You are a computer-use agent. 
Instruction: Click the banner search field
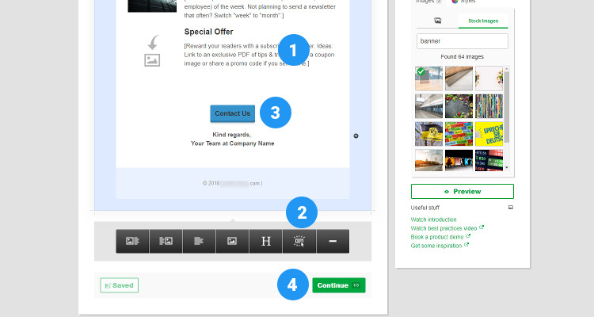pyautogui.click(x=463, y=41)
